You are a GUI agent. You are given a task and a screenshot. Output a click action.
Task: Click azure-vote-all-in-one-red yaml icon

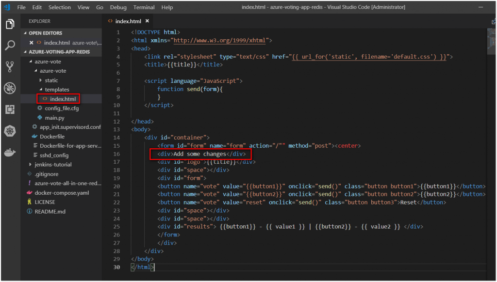30,183
